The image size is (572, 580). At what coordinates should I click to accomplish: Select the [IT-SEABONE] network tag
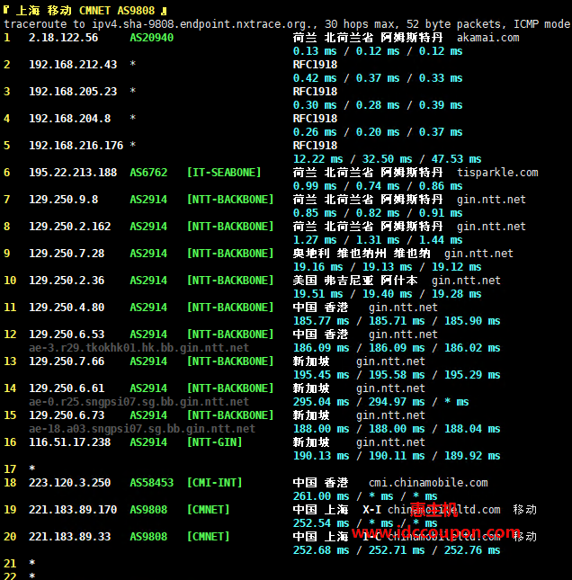click(x=224, y=173)
